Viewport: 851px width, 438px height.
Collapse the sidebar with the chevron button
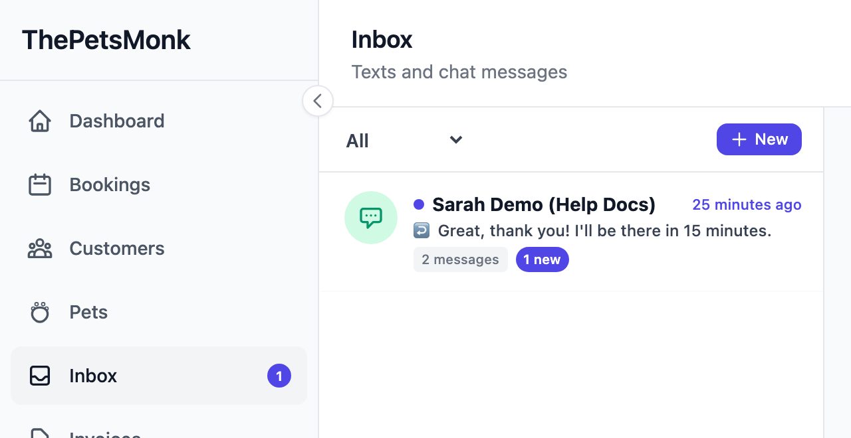pyautogui.click(x=318, y=101)
